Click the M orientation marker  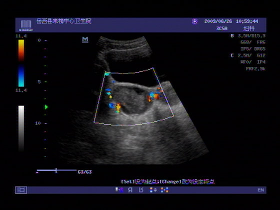85,39
